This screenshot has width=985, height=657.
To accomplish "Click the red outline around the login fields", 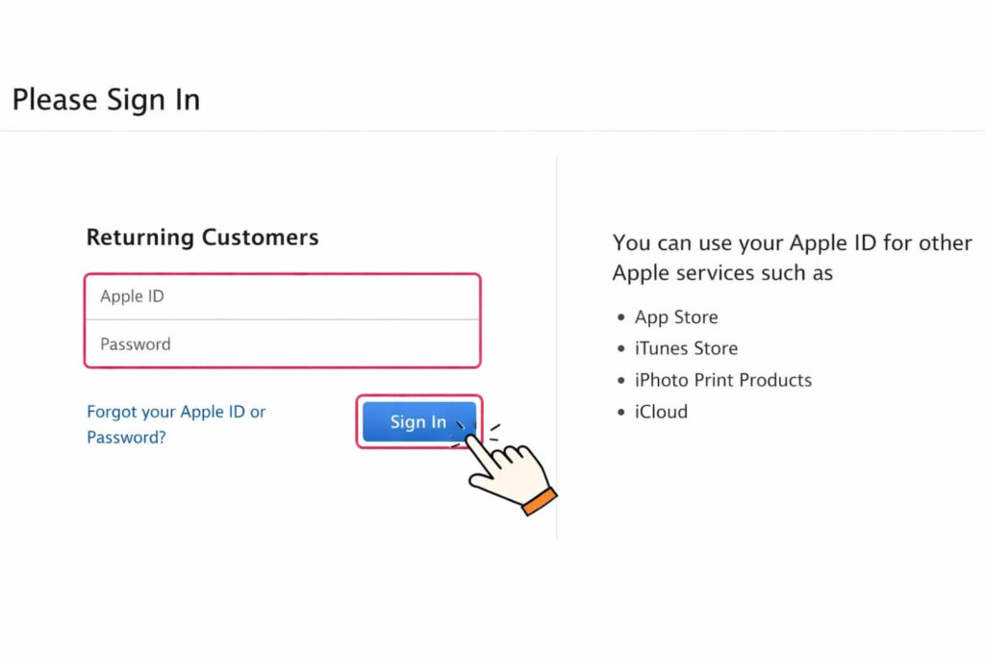I will (282, 274).
